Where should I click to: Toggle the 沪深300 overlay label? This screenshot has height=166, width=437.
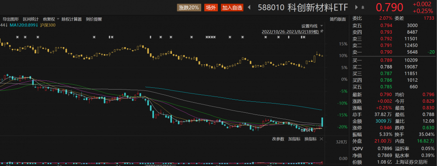coord(47,25)
